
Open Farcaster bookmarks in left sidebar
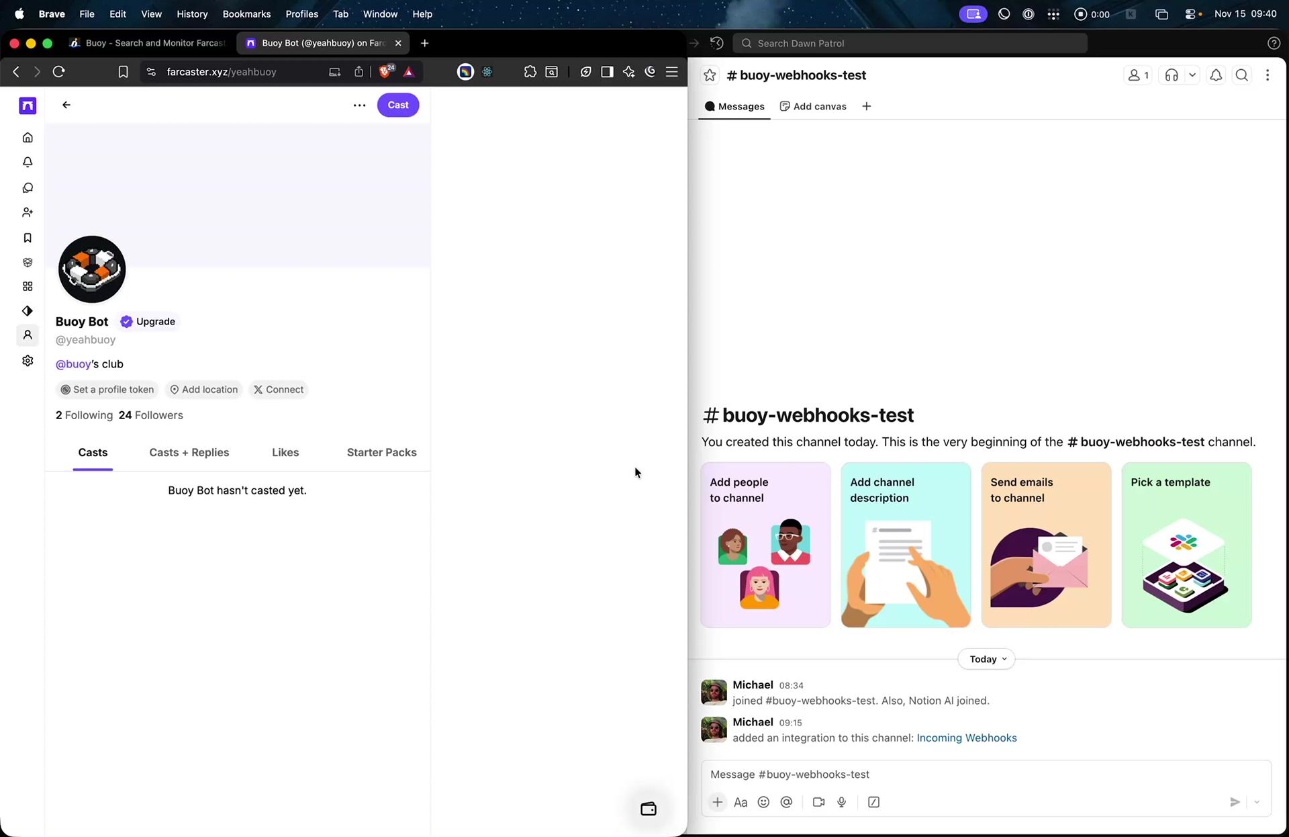point(28,238)
